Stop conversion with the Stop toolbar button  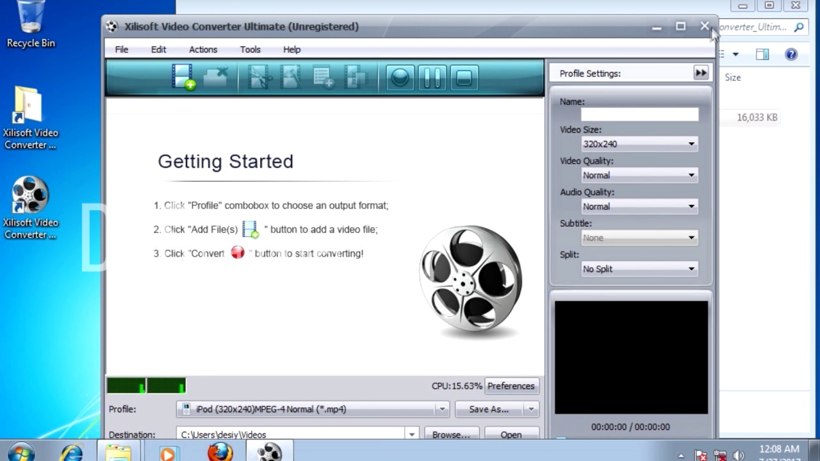(x=464, y=78)
